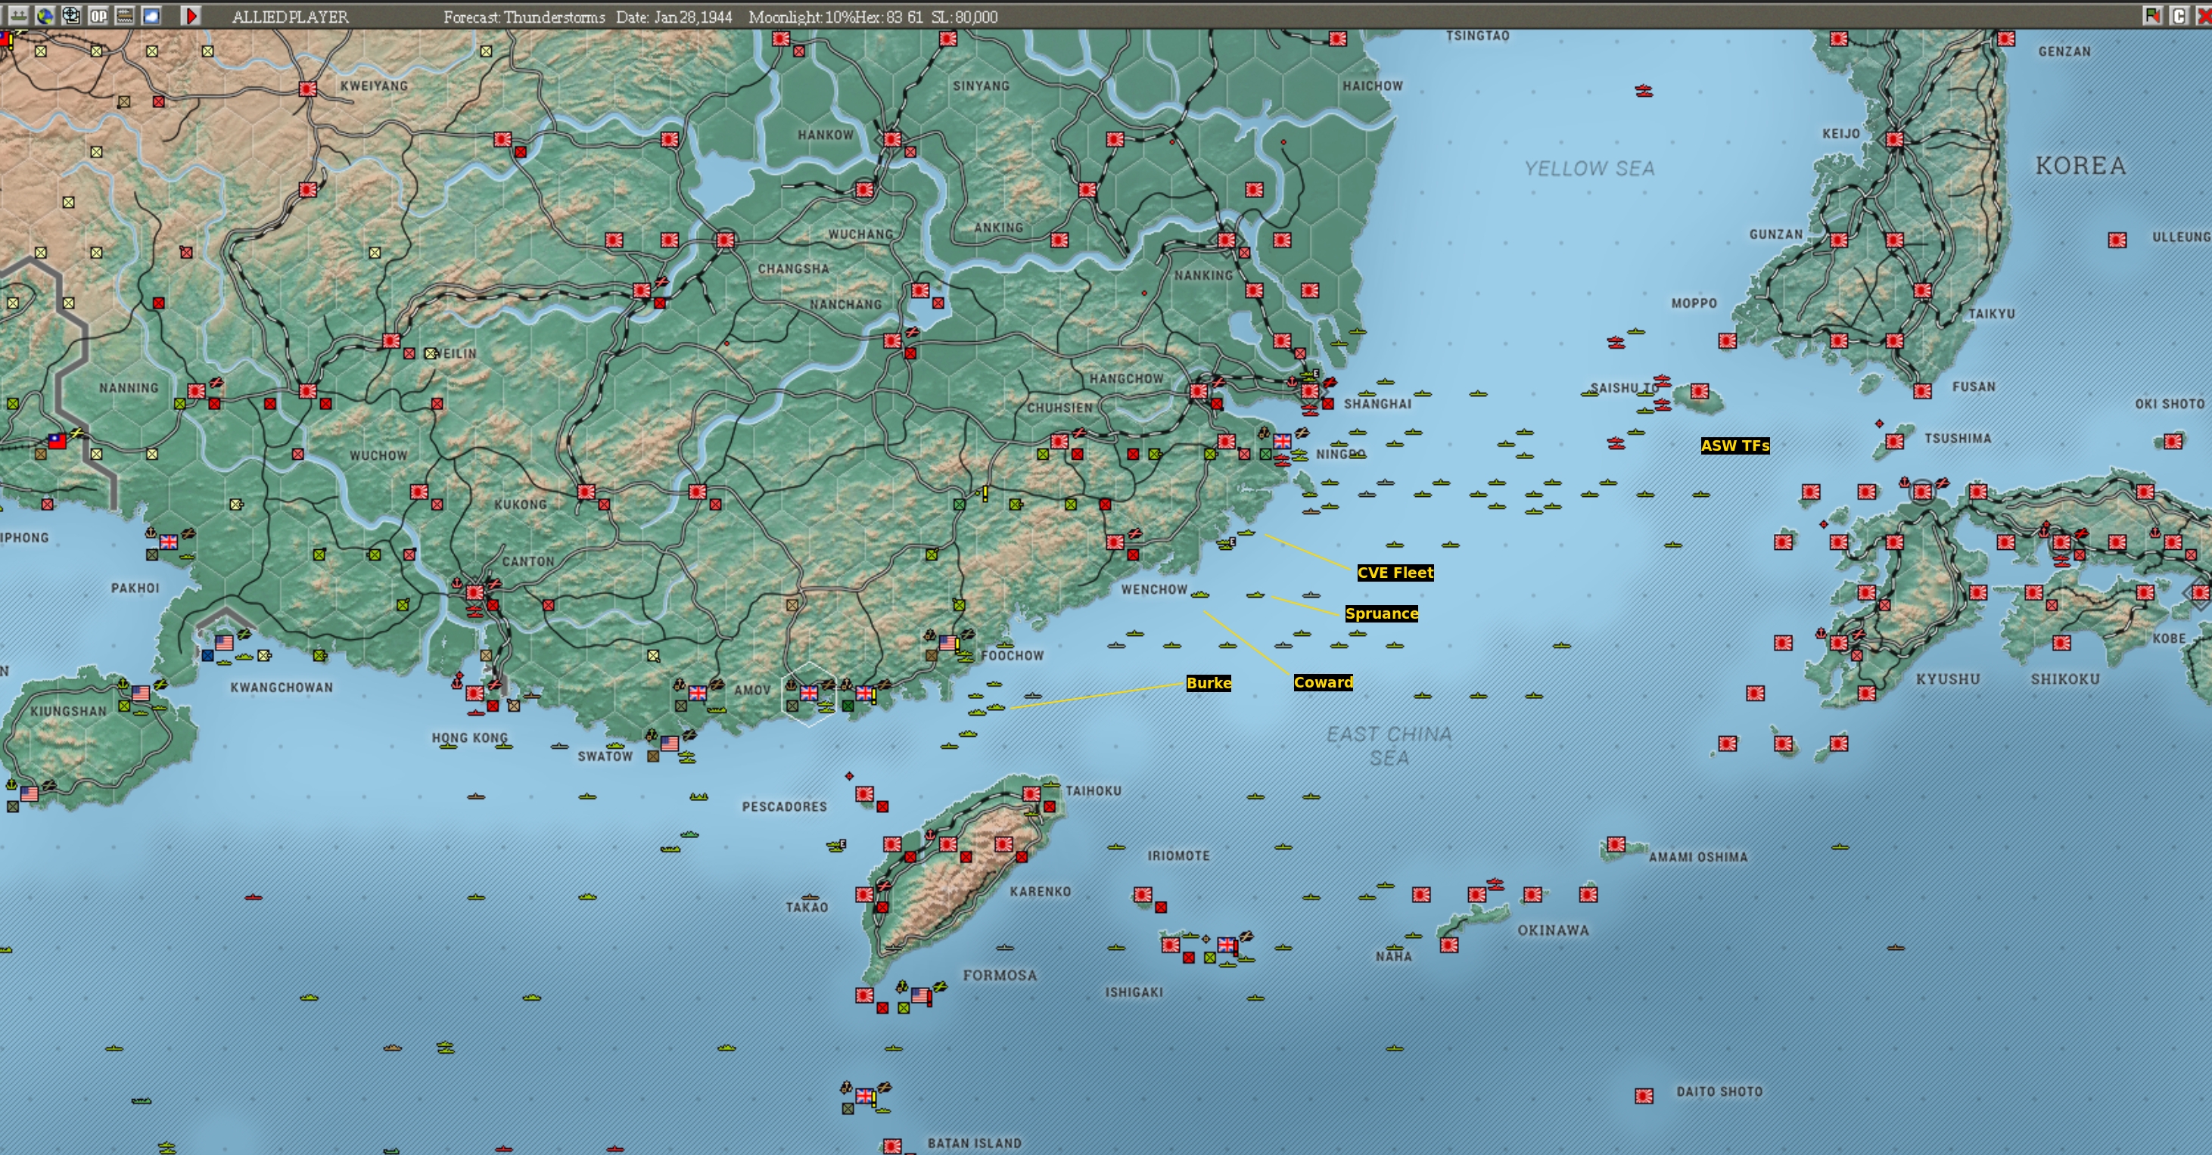Click the red end-turn arrow
Image resolution: width=2212 pixels, height=1155 pixels.
point(191,15)
